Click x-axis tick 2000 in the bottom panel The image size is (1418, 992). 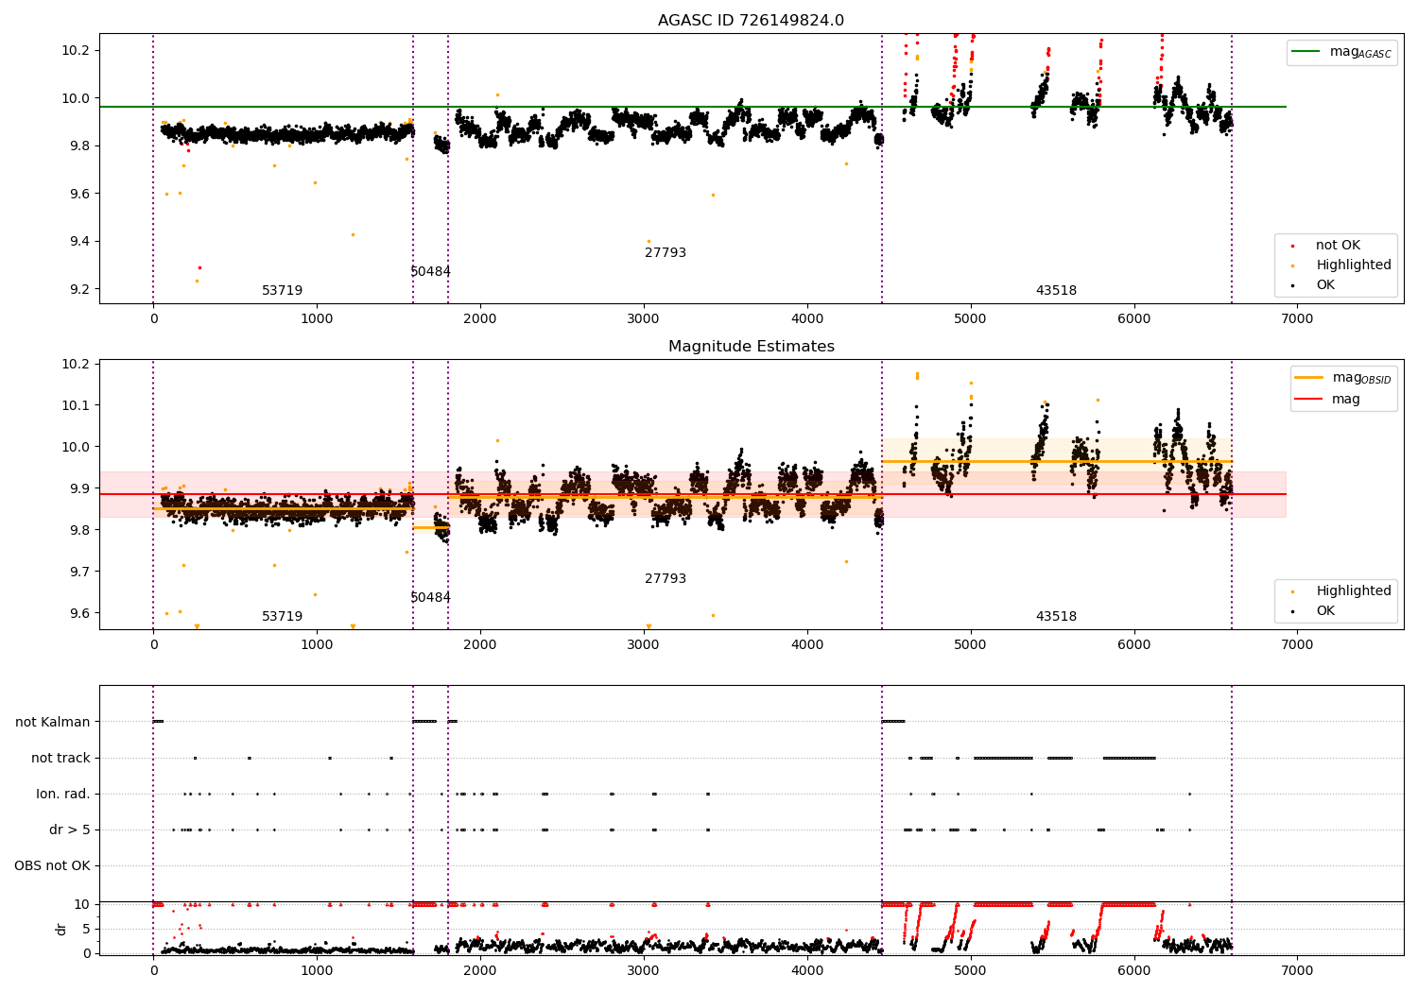(x=480, y=970)
